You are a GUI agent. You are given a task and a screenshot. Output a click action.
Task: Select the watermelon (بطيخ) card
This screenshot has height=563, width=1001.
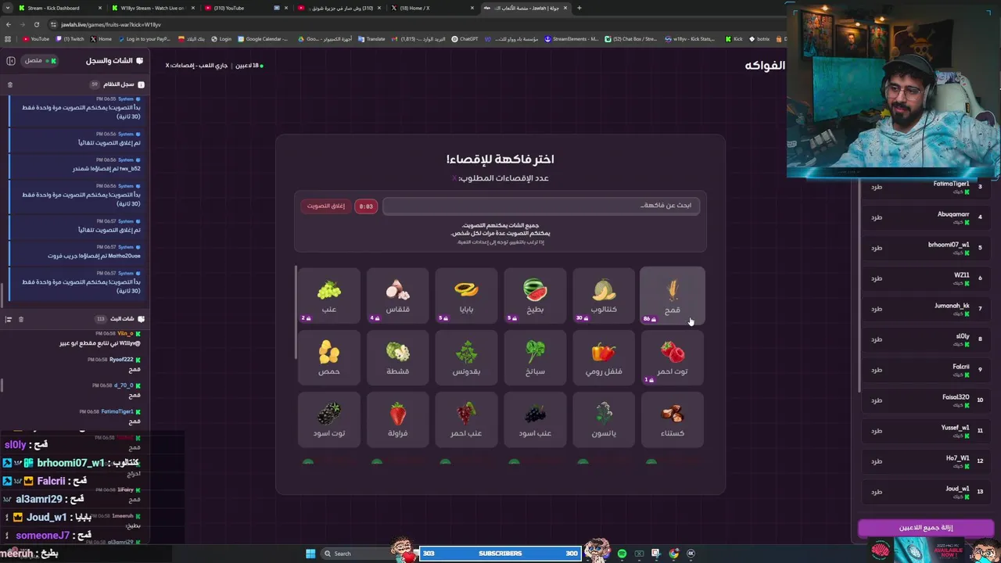coord(535,296)
